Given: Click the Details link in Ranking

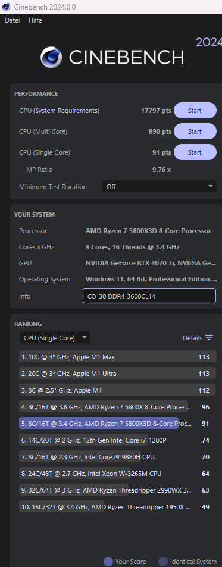Looking at the screenshot, I should pyautogui.click(x=192, y=338).
